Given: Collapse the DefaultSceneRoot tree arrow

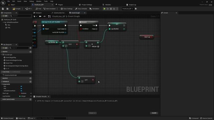Looking at the screenshot, I should (3, 22).
